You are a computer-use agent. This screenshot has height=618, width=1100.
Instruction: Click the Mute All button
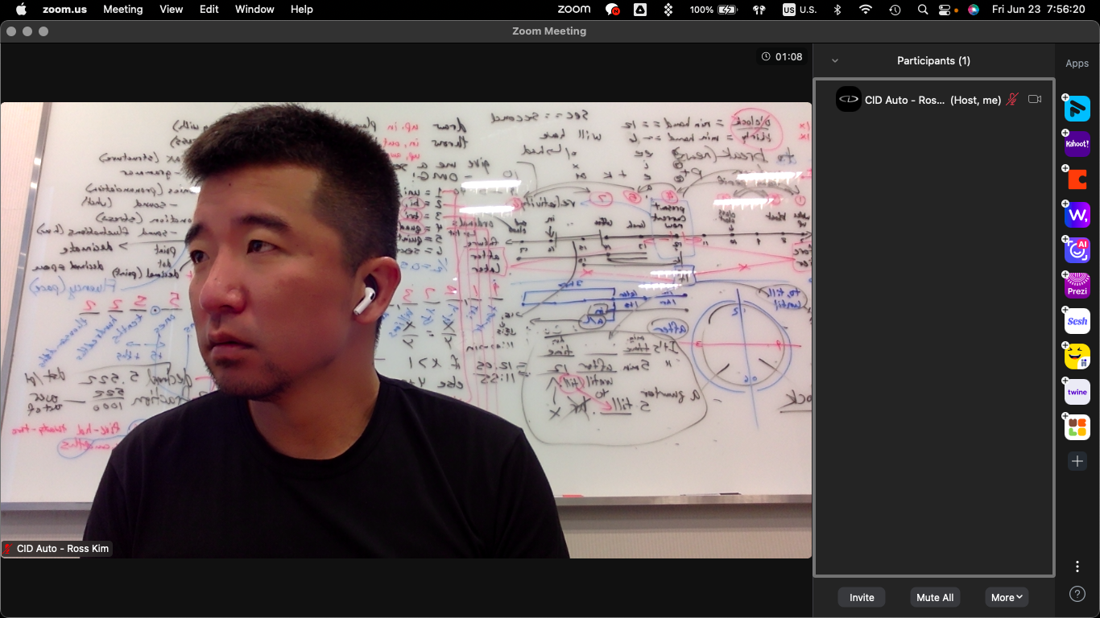(x=935, y=597)
